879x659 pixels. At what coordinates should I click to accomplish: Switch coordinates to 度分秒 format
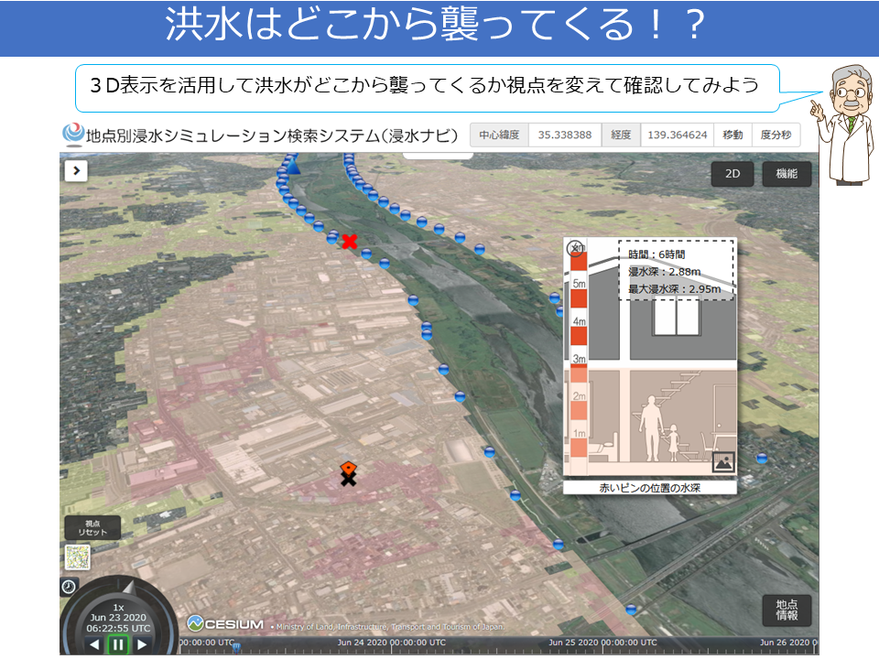click(776, 135)
